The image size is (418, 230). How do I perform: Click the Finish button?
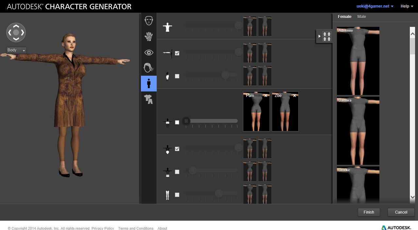(369, 212)
